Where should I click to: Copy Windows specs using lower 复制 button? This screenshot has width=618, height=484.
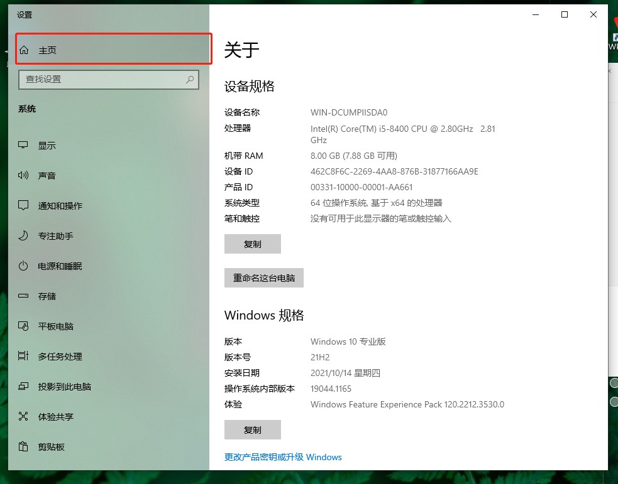(252, 430)
